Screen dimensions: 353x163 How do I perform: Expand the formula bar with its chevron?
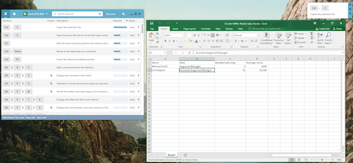click(x=343, y=53)
